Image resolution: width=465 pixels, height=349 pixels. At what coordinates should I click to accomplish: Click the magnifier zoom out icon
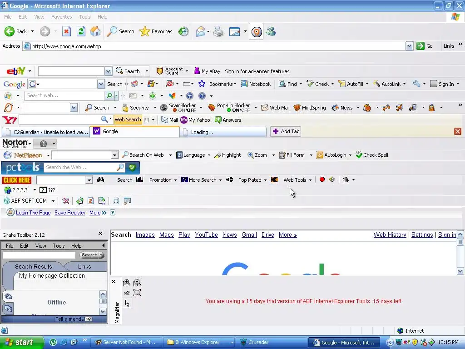pos(137,283)
